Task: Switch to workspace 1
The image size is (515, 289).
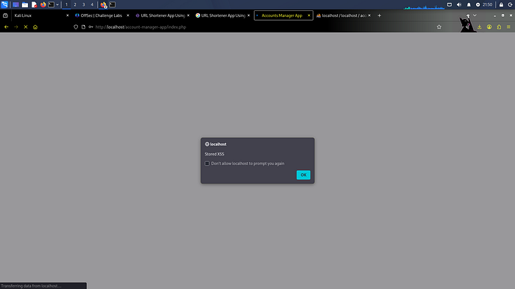Action: coord(66,4)
